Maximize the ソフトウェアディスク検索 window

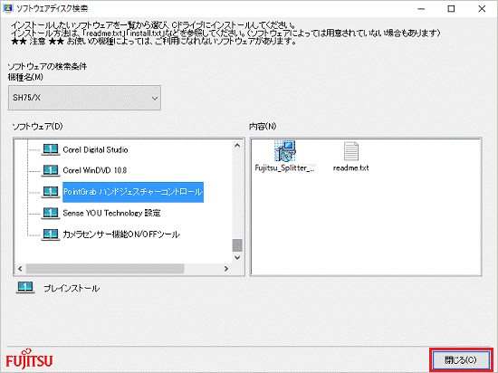click(451, 9)
